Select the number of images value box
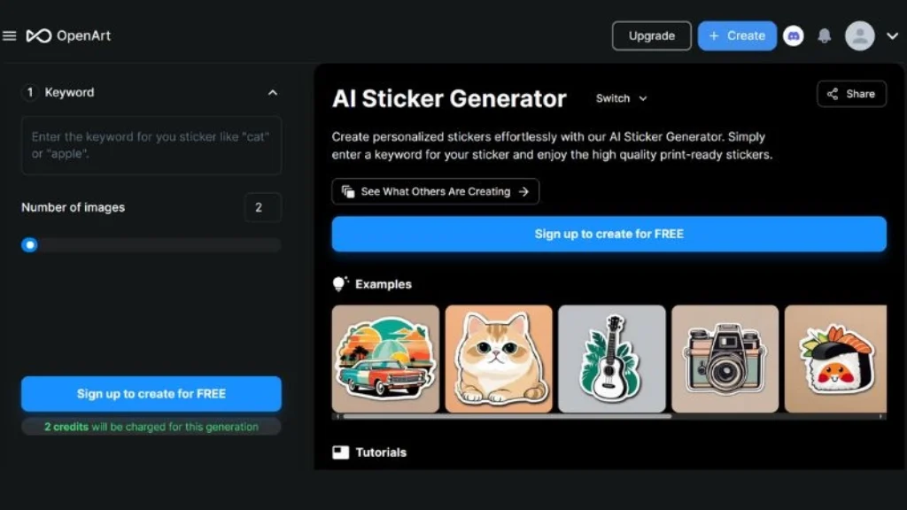Viewport: 907px width, 510px height. 262,207
